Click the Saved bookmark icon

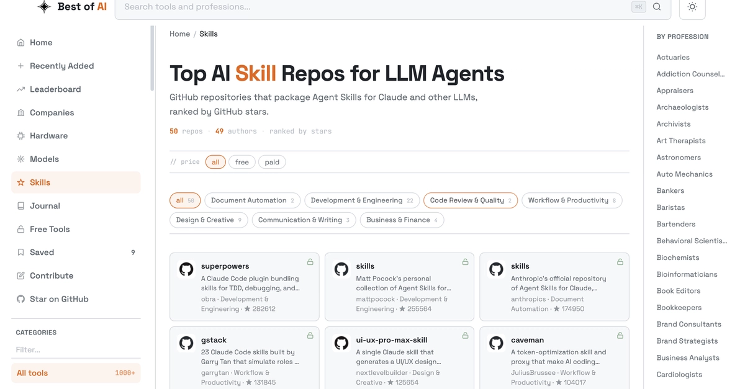[20, 253]
